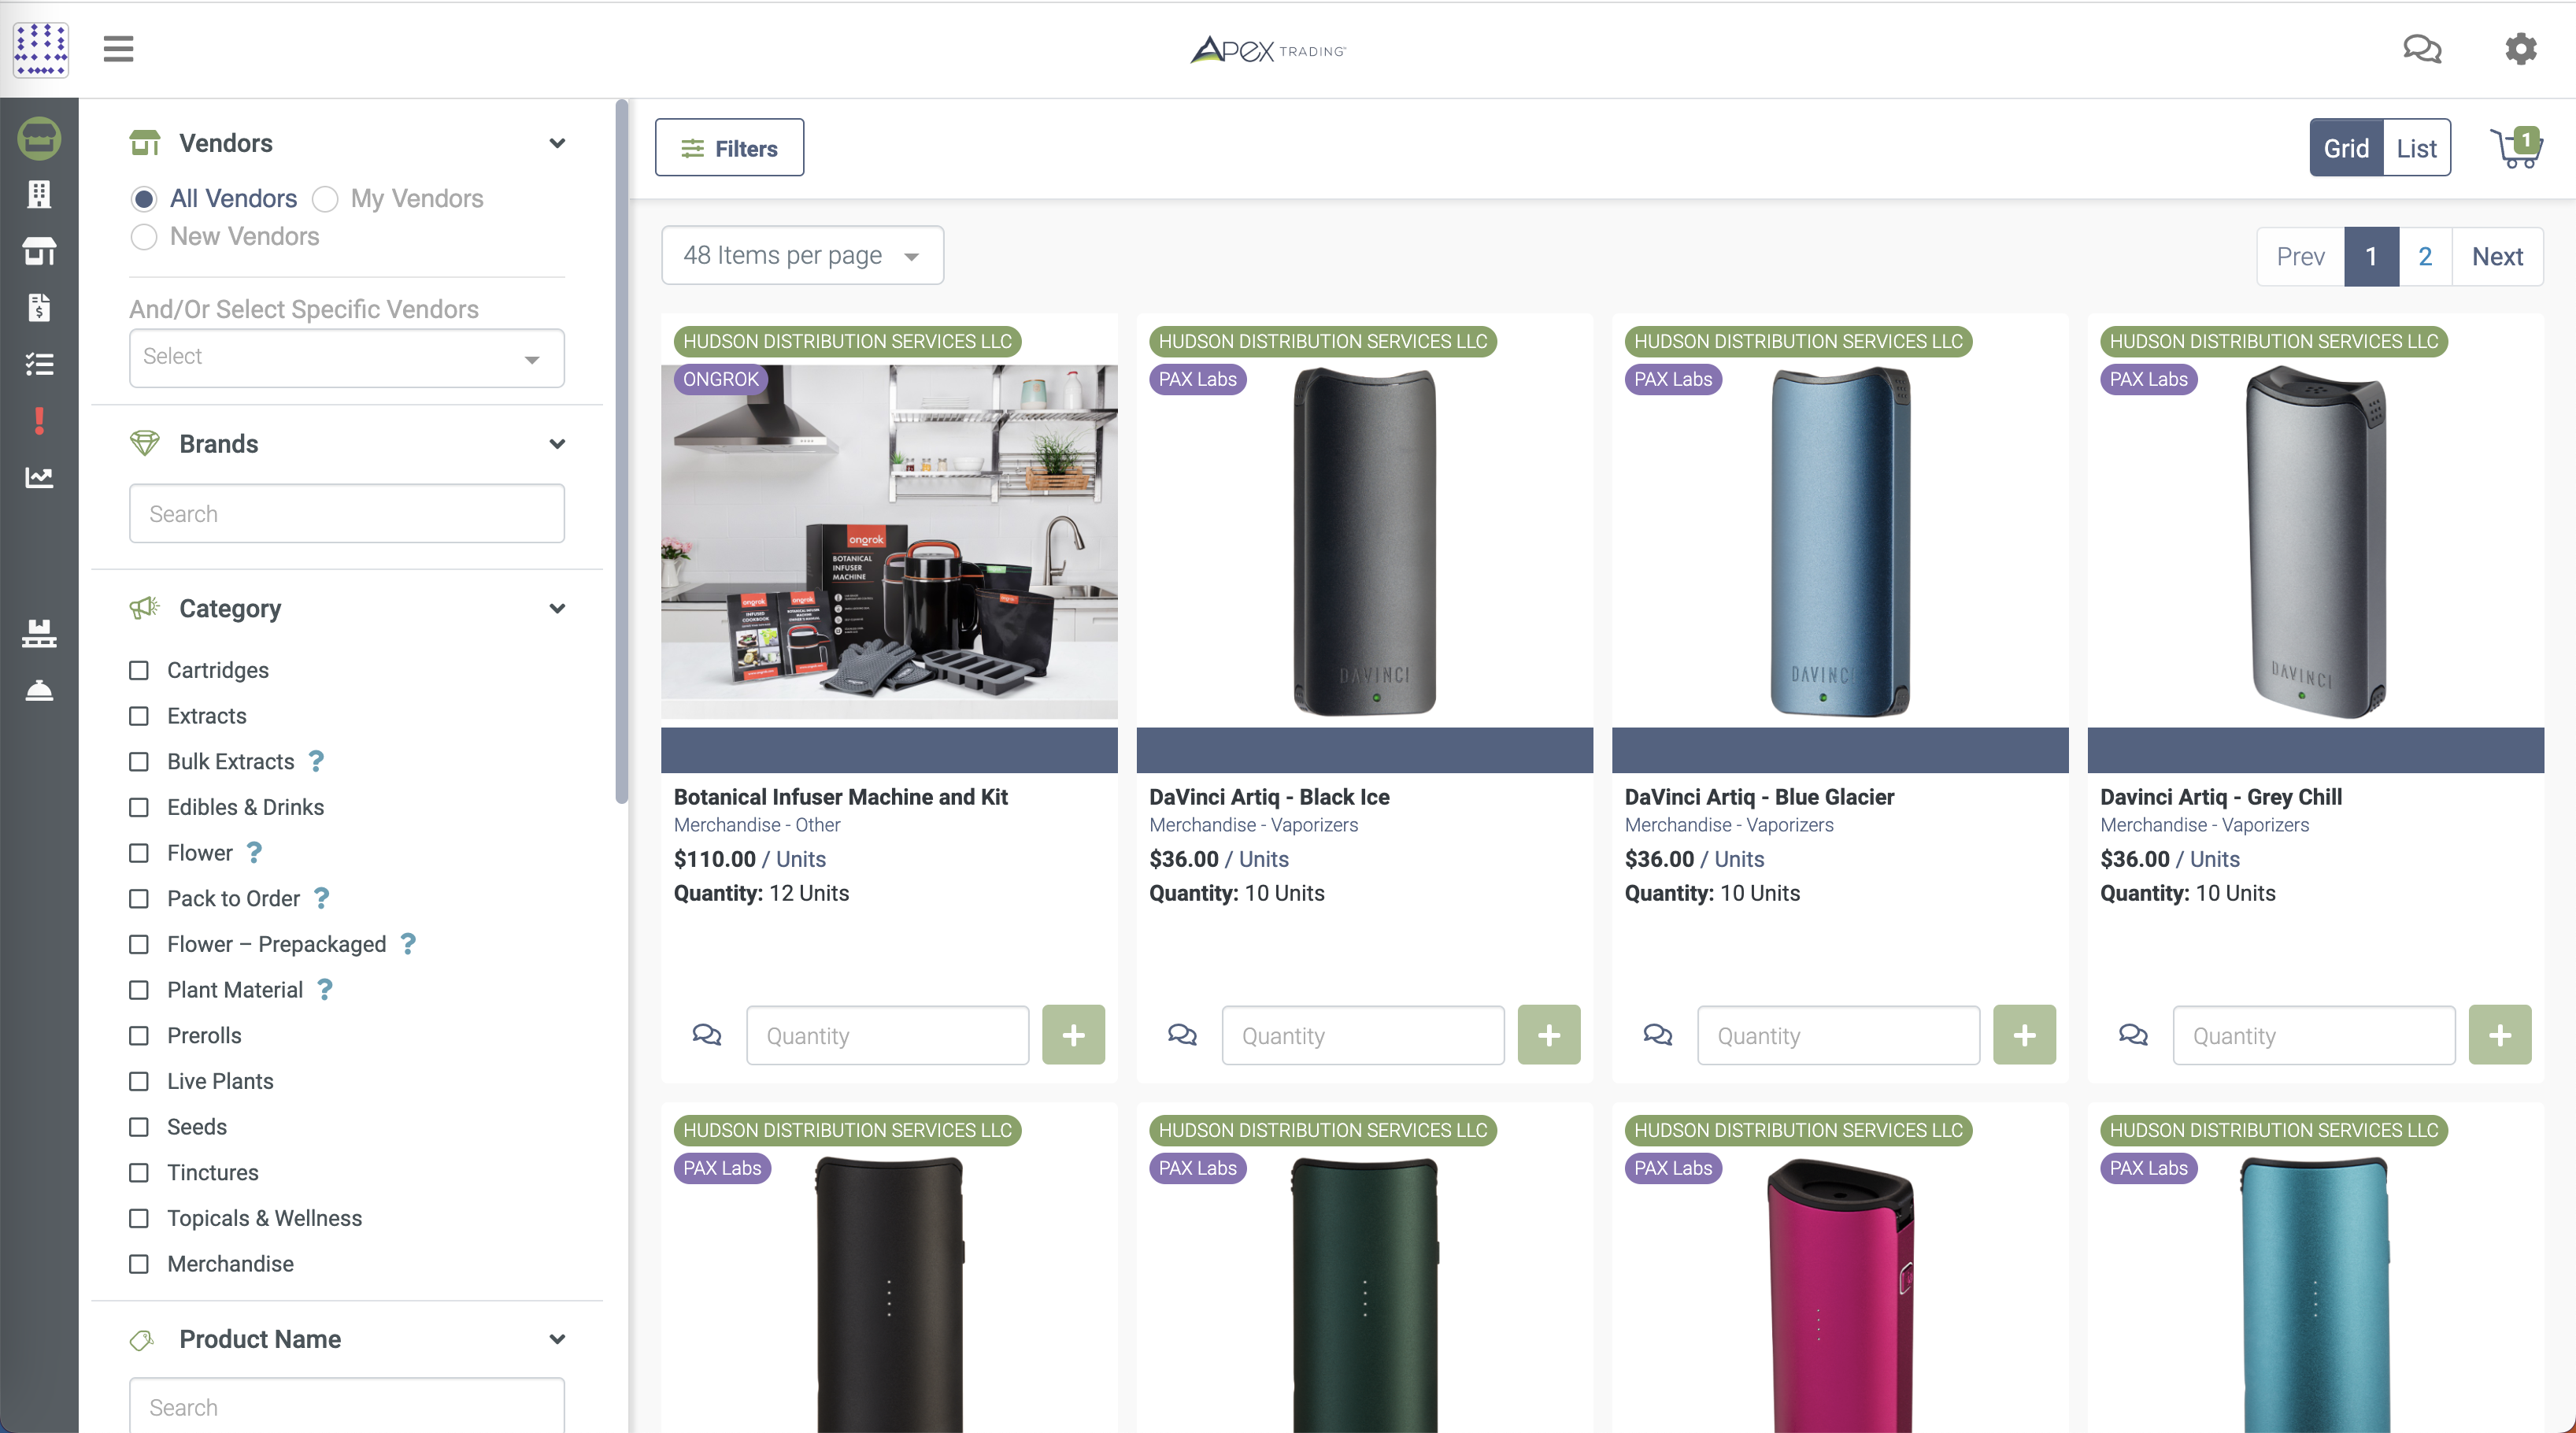Screen dimensions: 2576x1433
Task: Click the filter panel vertical scrollbar
Action: [621, 450]
